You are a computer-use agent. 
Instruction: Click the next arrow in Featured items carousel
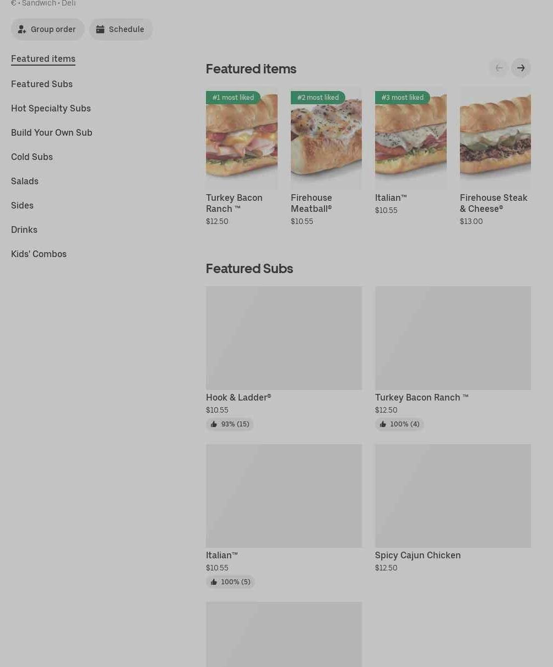(521, 68)
